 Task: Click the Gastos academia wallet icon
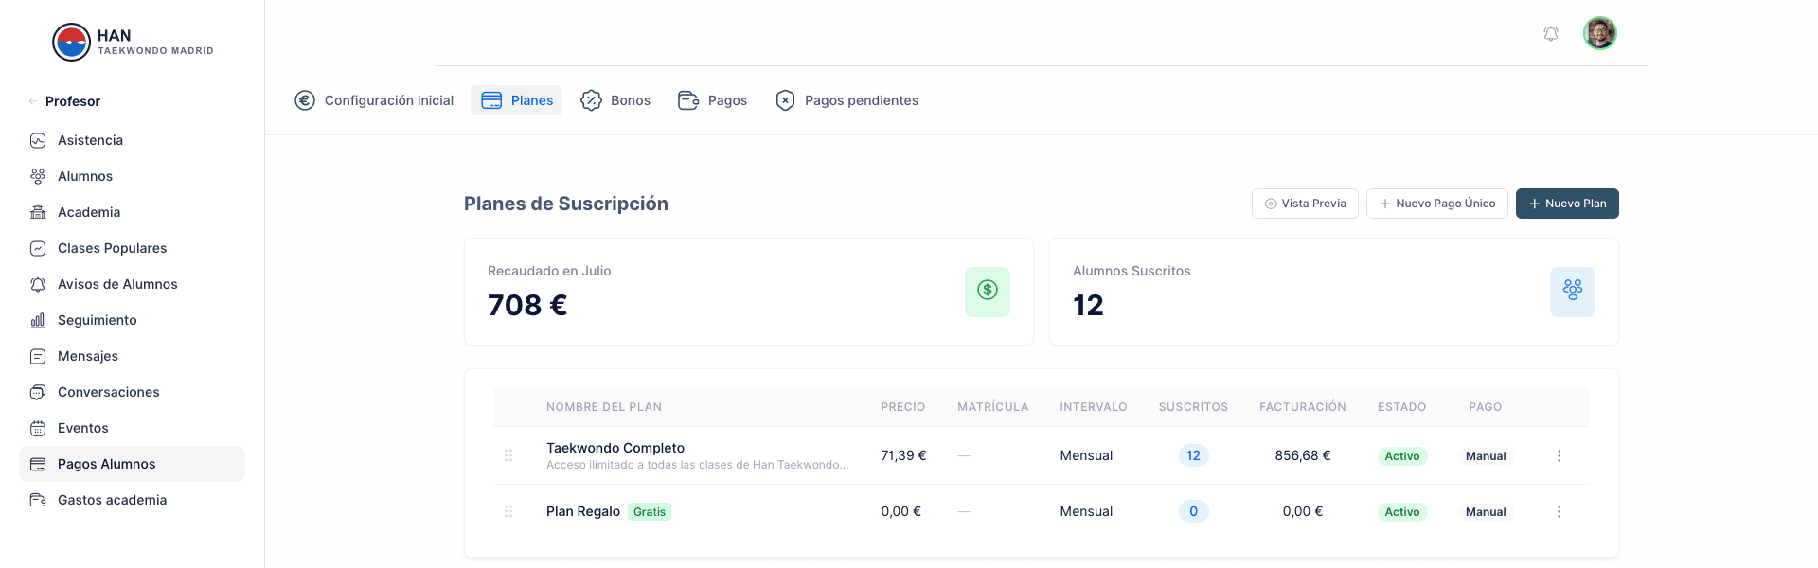coord(38,500)
